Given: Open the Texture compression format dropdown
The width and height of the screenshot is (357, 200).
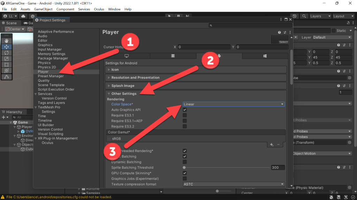Looking at the screenshot, I should pyautogui.click(x=234, y=184).
